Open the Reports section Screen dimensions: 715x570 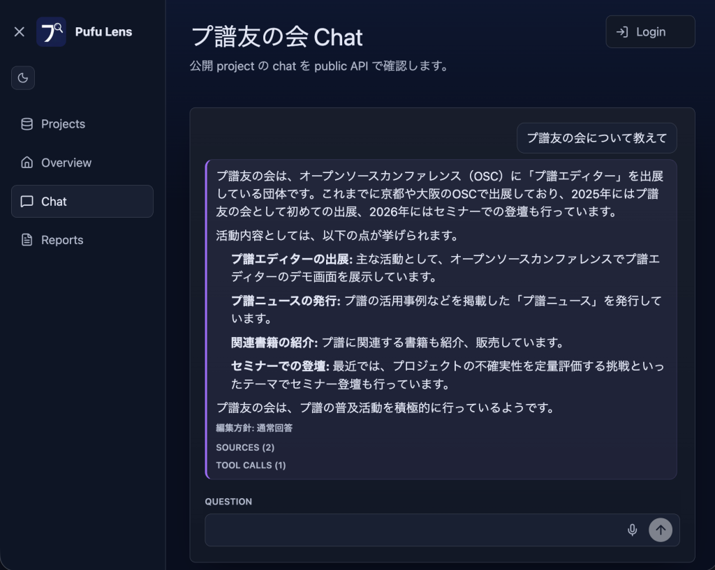pyautogui.click(x=82, y=240)
